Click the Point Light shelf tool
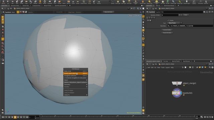Screen dimensions: 214x120 [x=118, y=2]
